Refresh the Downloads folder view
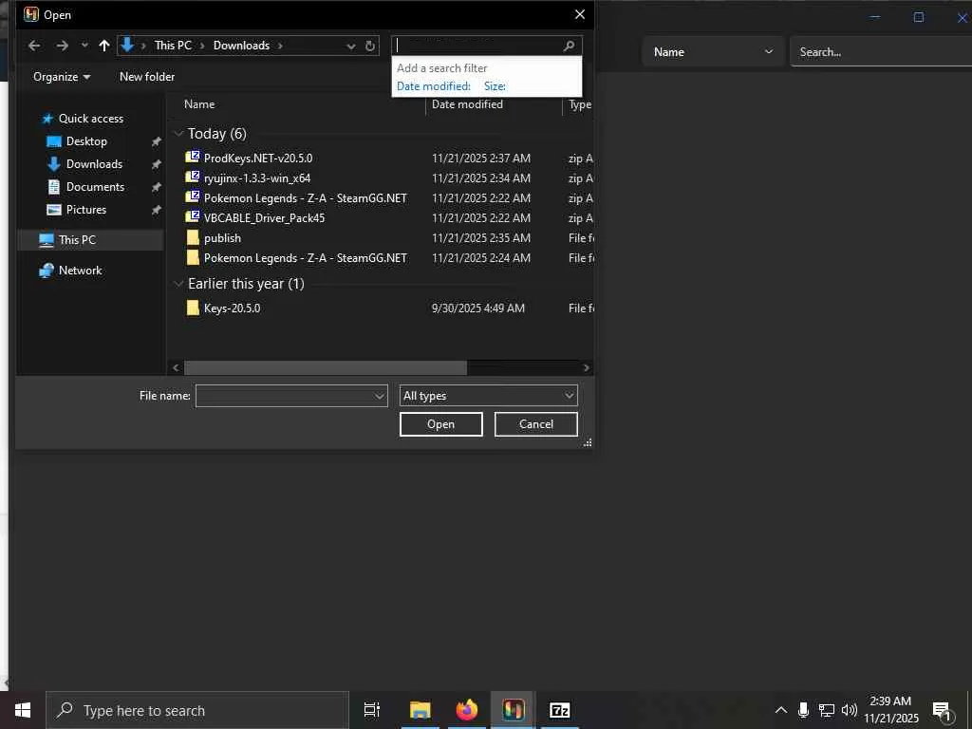The image size is (972, 729). point(370,46)
